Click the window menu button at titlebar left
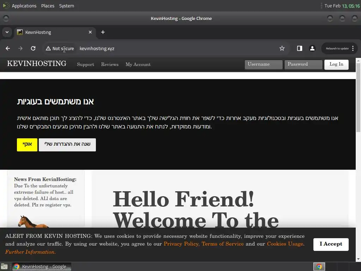 click(6, 18)
